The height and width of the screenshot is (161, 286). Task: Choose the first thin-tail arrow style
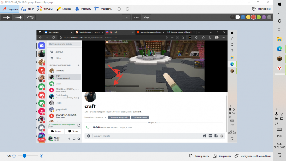pos(6,17)
